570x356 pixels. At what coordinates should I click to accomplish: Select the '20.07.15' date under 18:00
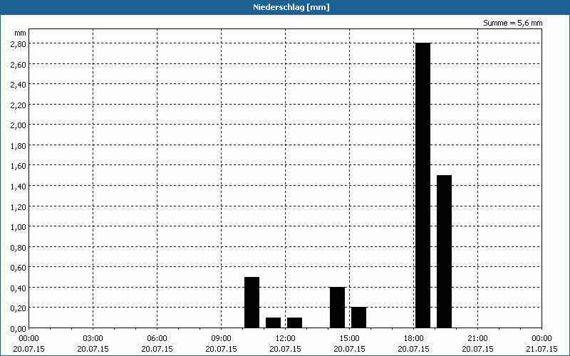(414, 349)
